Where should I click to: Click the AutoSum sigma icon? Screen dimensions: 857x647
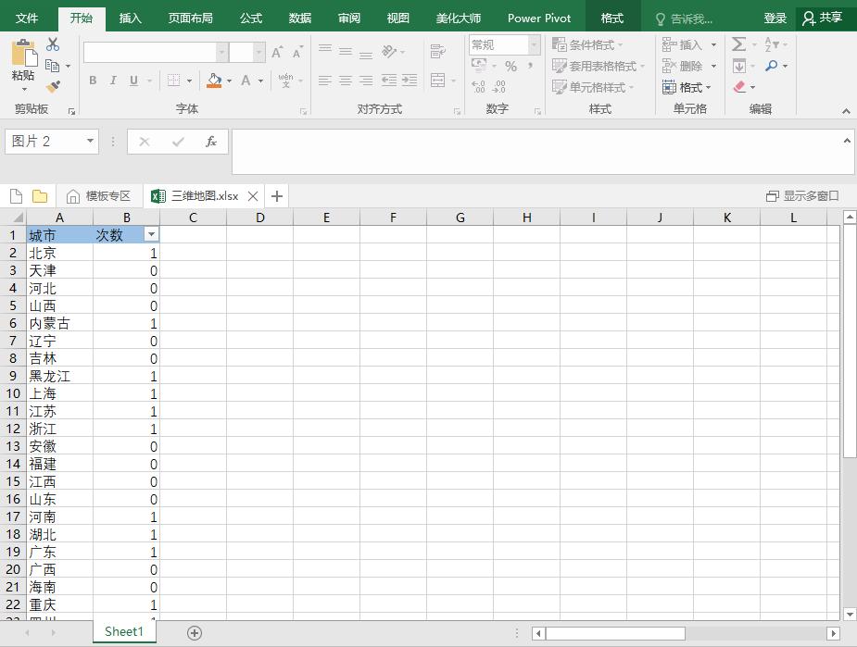click(738, 44)
